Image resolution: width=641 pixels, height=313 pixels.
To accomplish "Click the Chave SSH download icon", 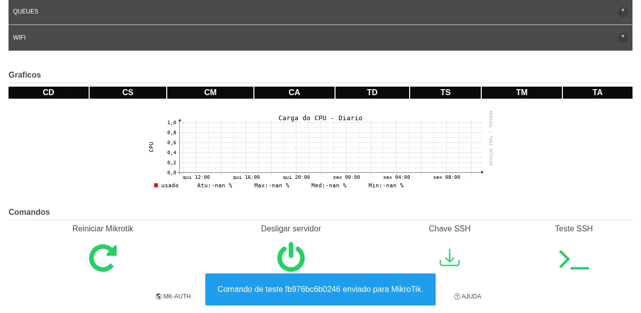I will pos(450,257).
